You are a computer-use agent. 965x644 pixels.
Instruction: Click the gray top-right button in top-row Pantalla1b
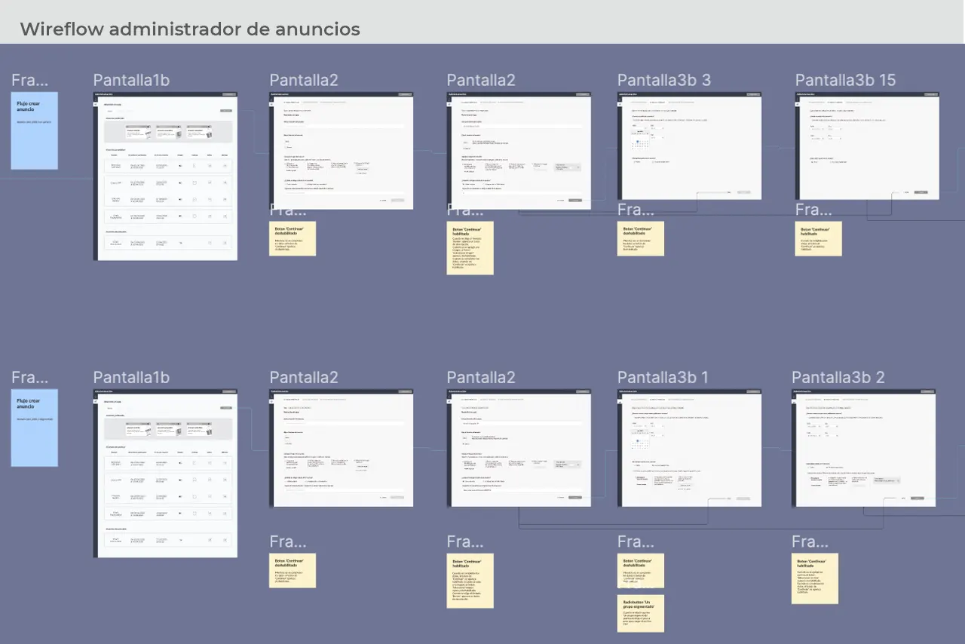(x=225, y=111)
